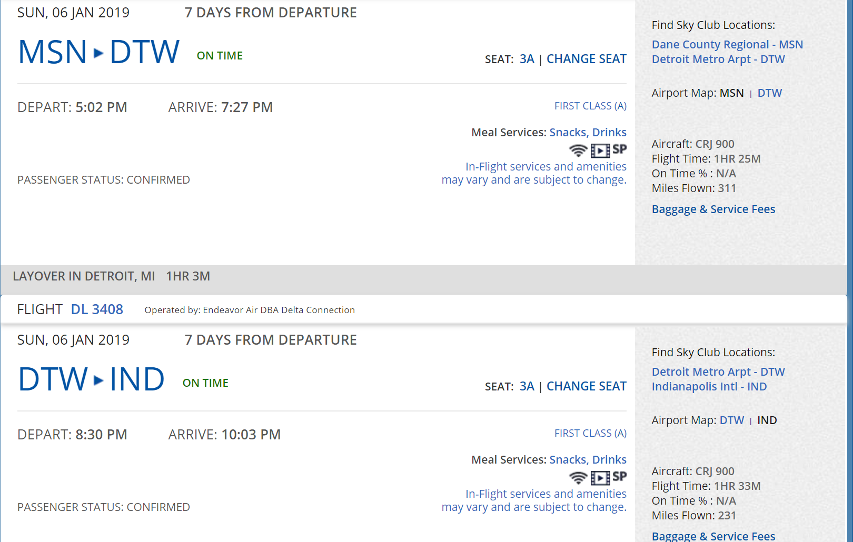Click the SP amenity icon for DTW–IND flight
853x542 pixels.
coord(620,477)
